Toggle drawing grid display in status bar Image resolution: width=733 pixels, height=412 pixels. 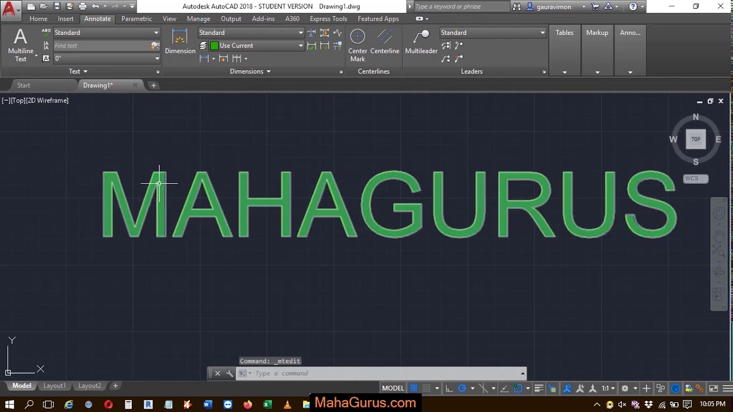pyautogui.click(x=413, y=389)
